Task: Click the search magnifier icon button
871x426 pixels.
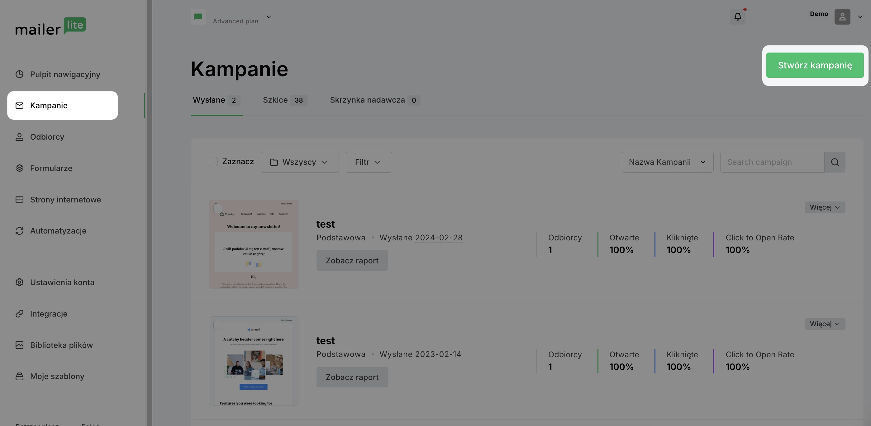Action: coord(835,162)
